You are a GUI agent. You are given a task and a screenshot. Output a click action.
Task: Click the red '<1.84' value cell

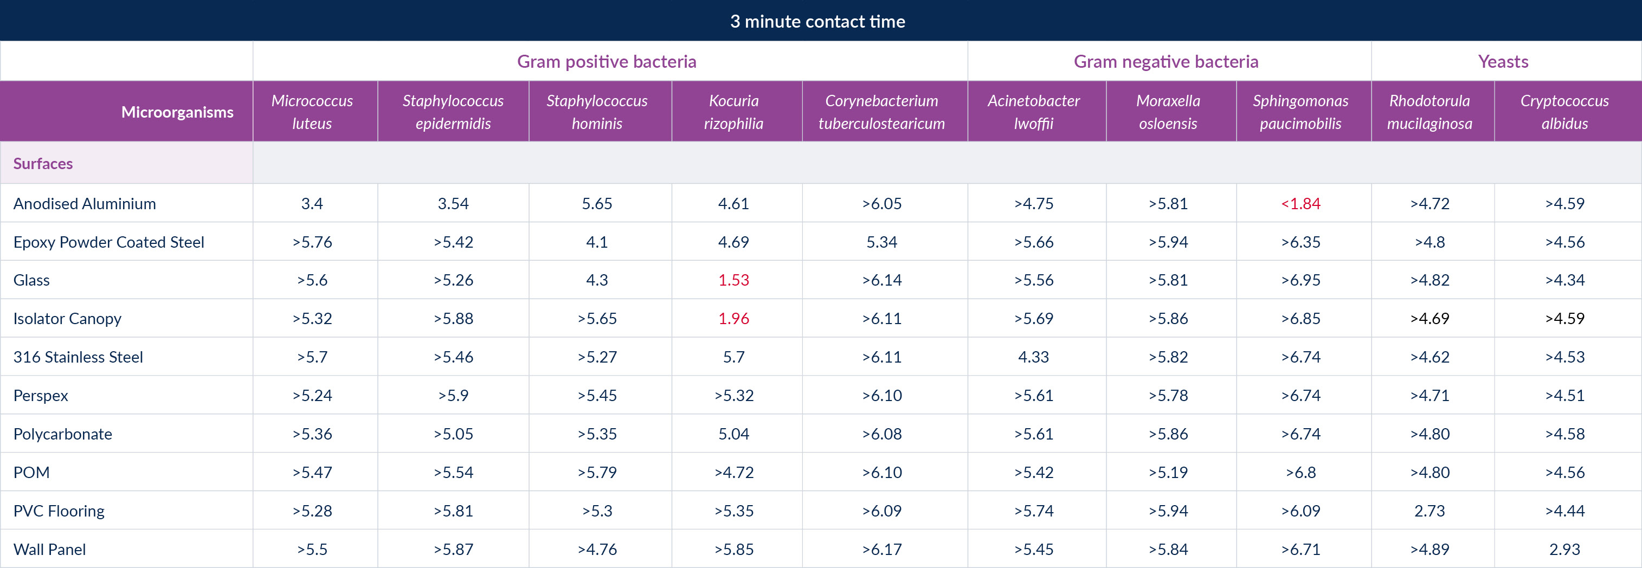1300,203
